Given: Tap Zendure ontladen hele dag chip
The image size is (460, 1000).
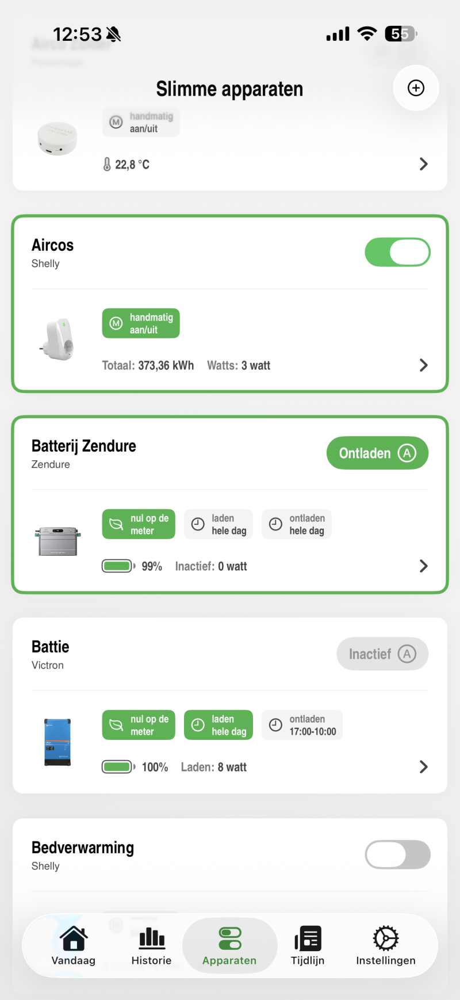Looking at the screenshot, I should point(297,524).
